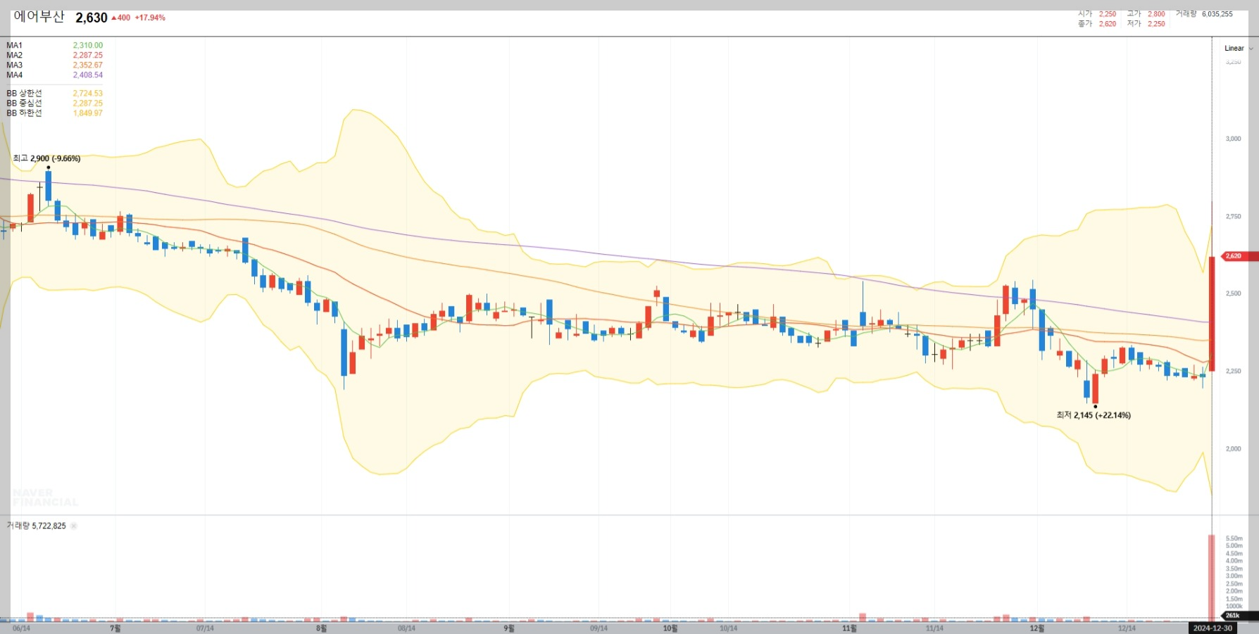Screen dimensions: 1259x634
Task: Click the 11월 label on time axis
Action: pyautogui.click(x=849, y=628)
